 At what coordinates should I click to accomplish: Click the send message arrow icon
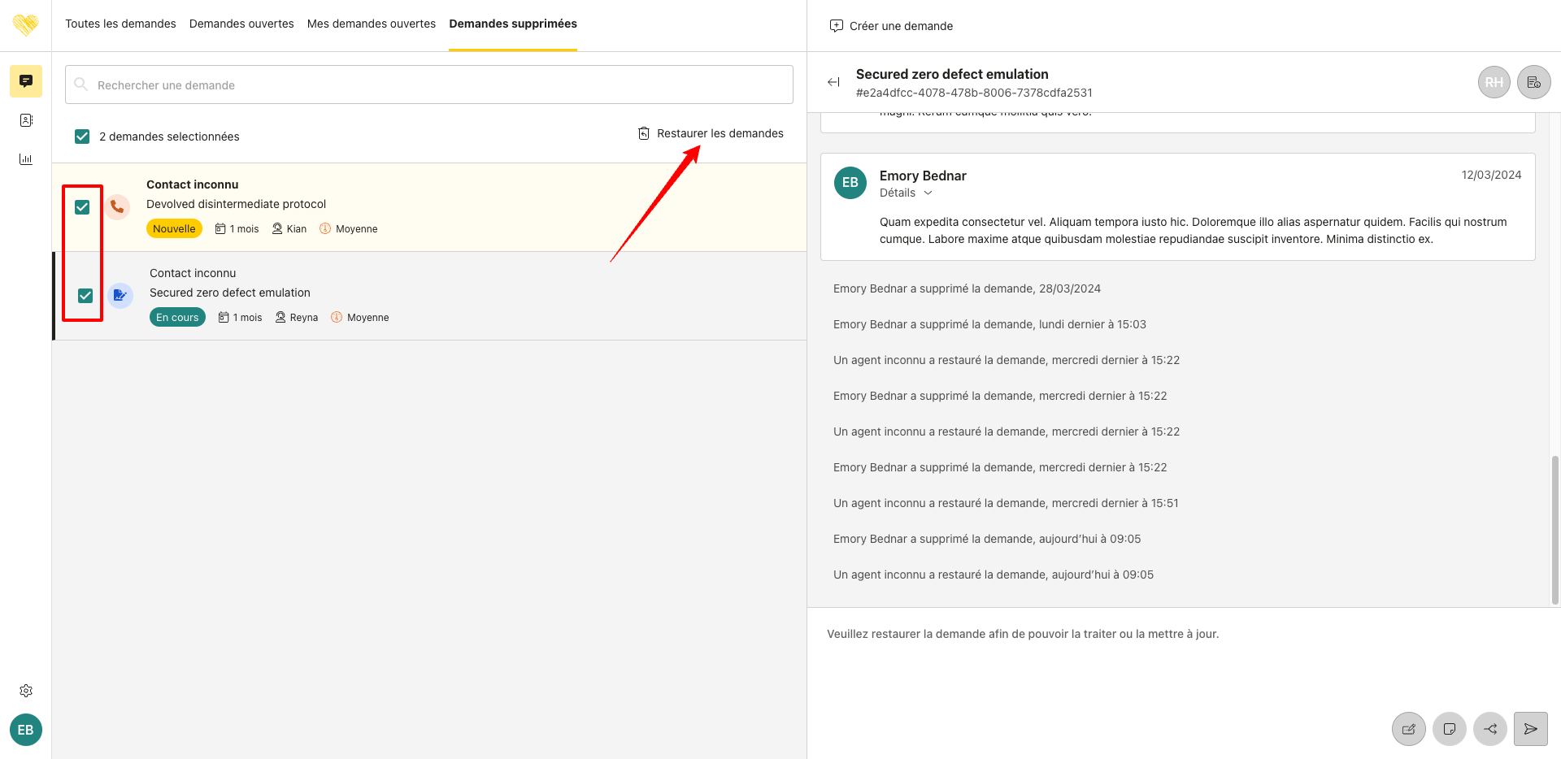1530,729
